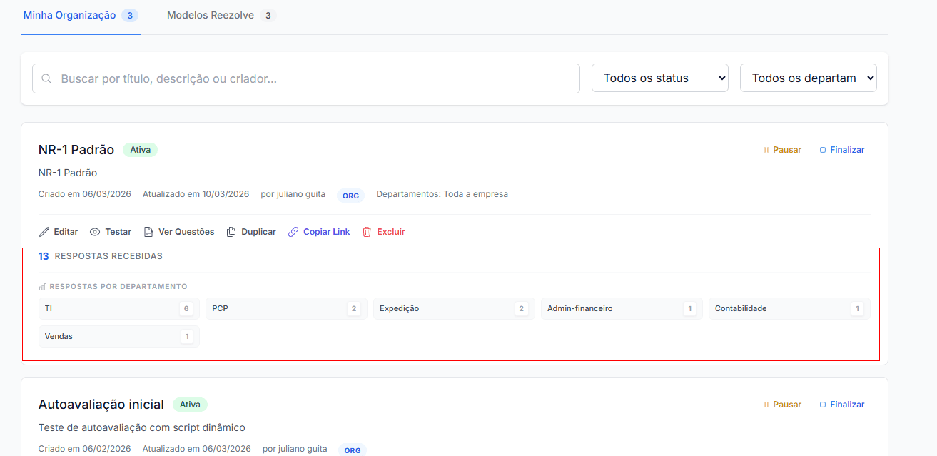Screen dimensions: 937x456
Task: Finalize the Autoavaliação inicial survey
Action: click(x=841, y=405)
